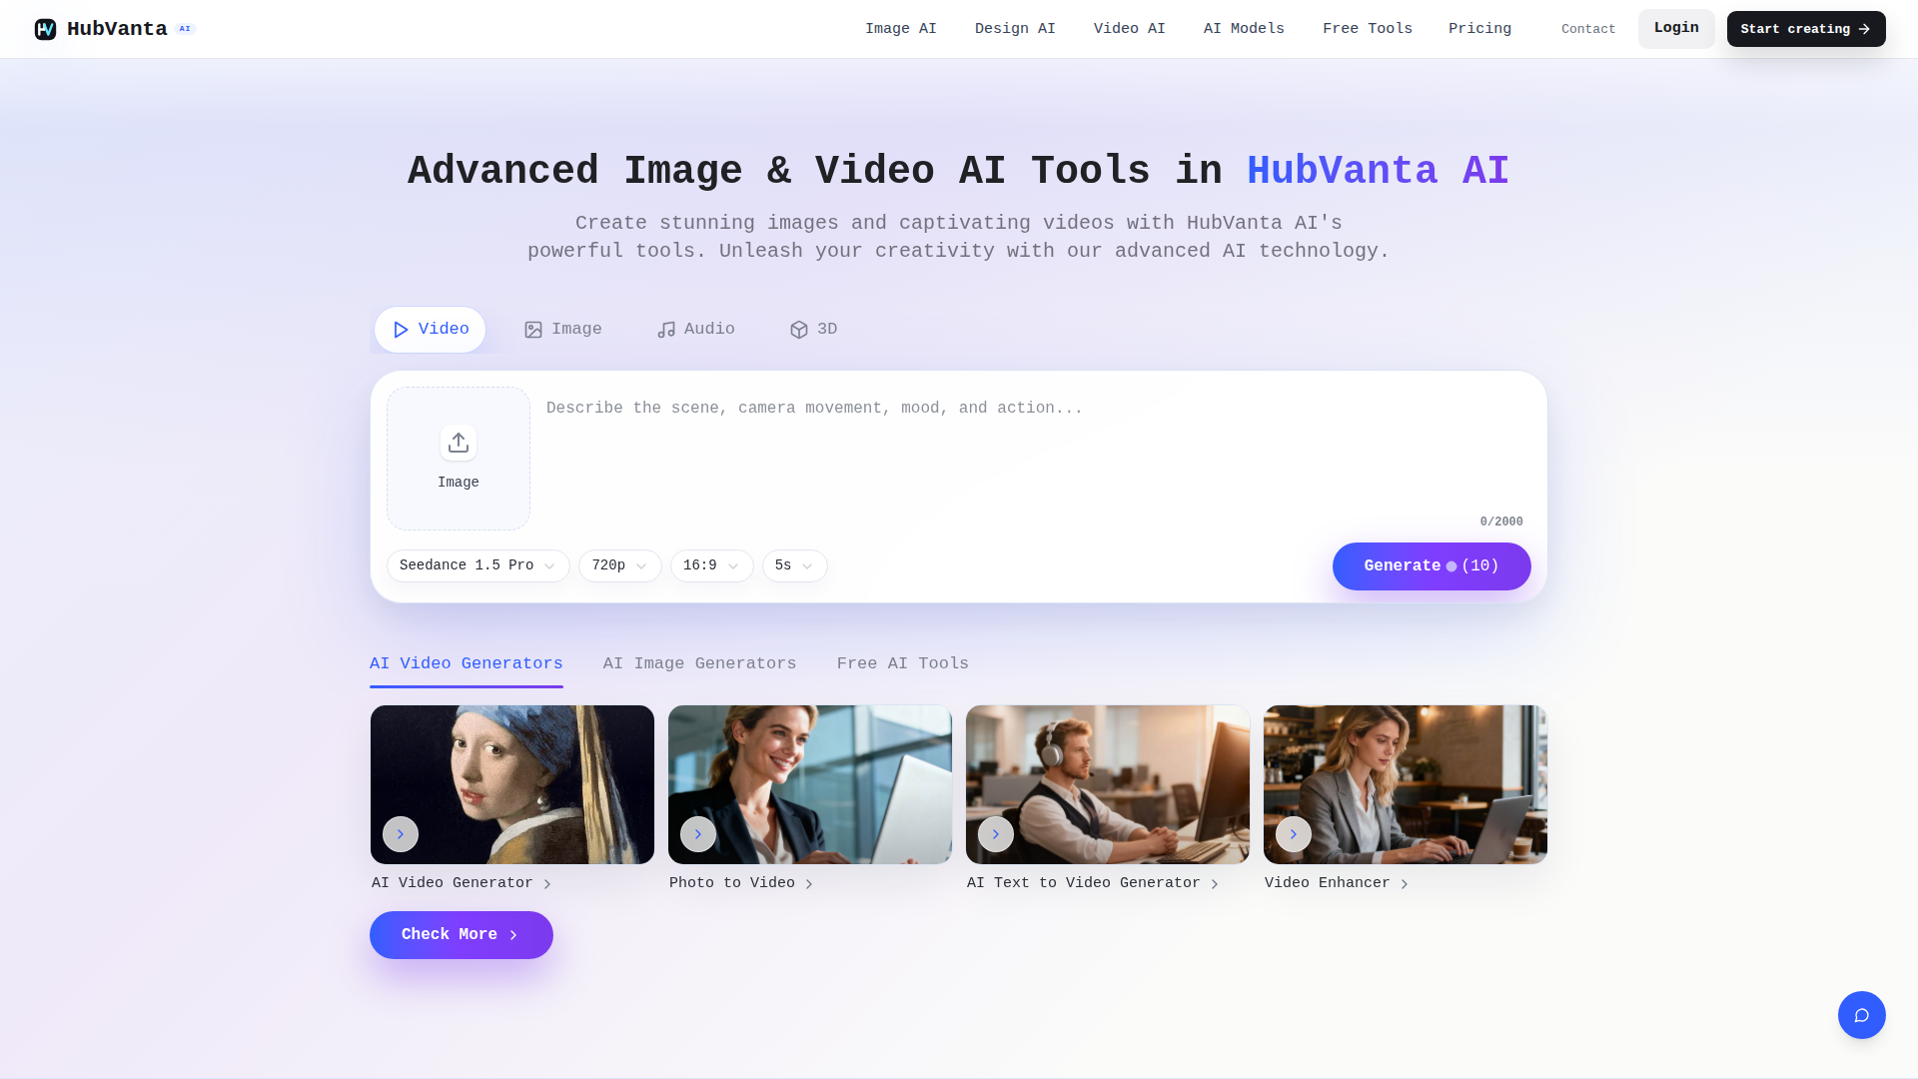Click the Start creating button
Viewport: 1918px width, 1079px height.
(1806, 29)
